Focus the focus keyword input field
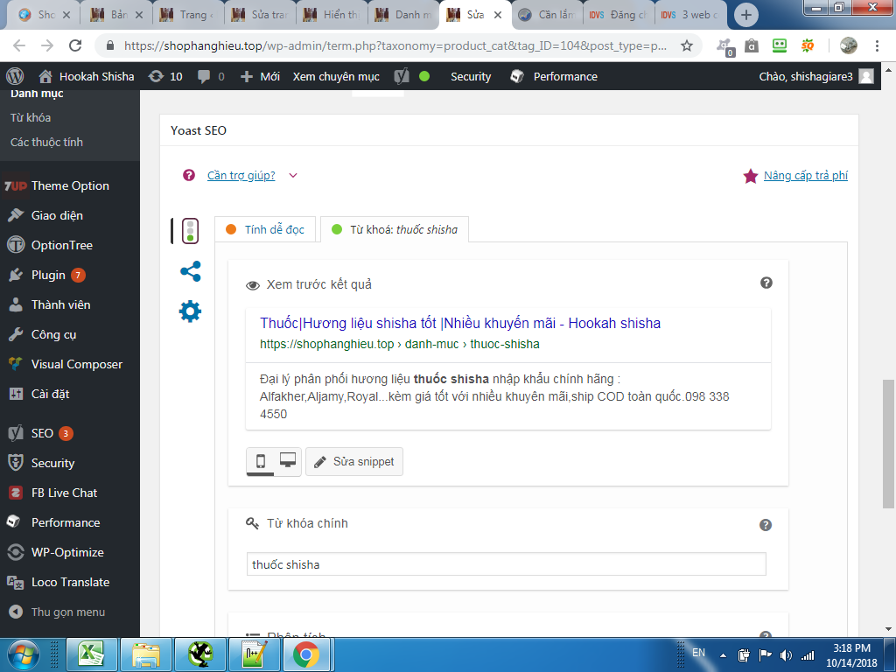The height and width of the screenshot is (672, 896). pos(507,564)
